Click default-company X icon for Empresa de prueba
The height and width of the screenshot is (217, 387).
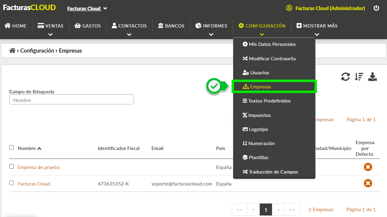click(x=368, y=167)
